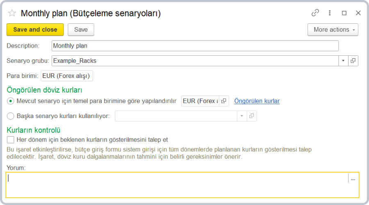Image resolution: width=369 pixels, height=205 pixels.
Task: Add this form to favorites star
Action: pyautogui.click(x=12, y=13)
